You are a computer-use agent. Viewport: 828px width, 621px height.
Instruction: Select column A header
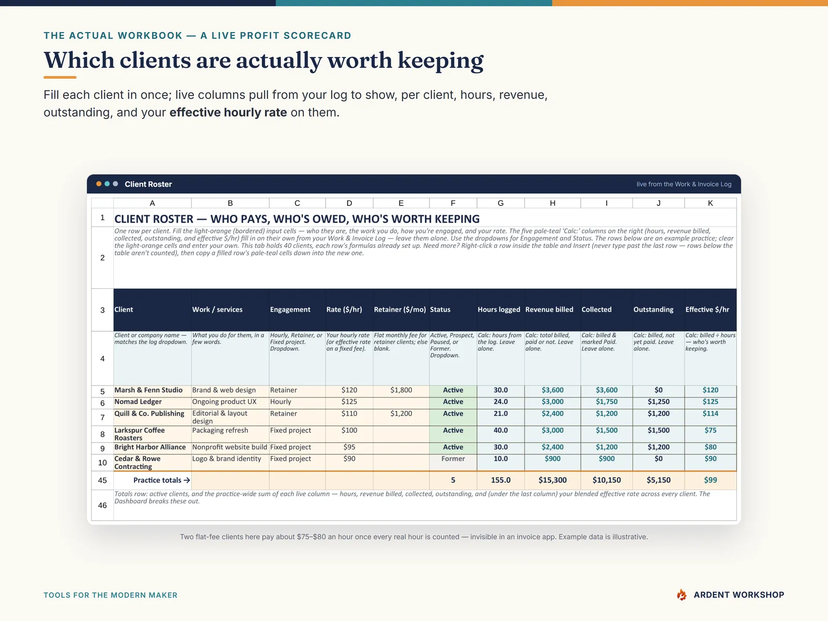[152, 203]
